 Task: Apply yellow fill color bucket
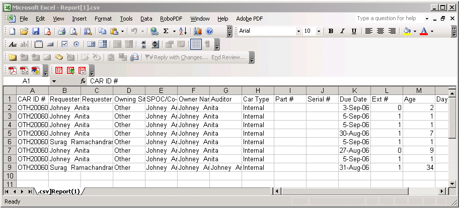tap(407, 31)
